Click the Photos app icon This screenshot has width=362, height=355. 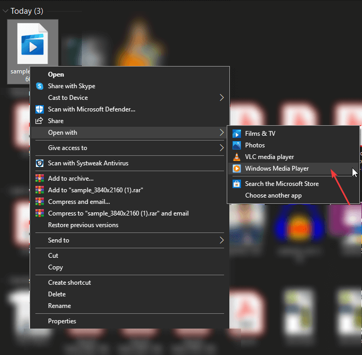coord(237,145)
